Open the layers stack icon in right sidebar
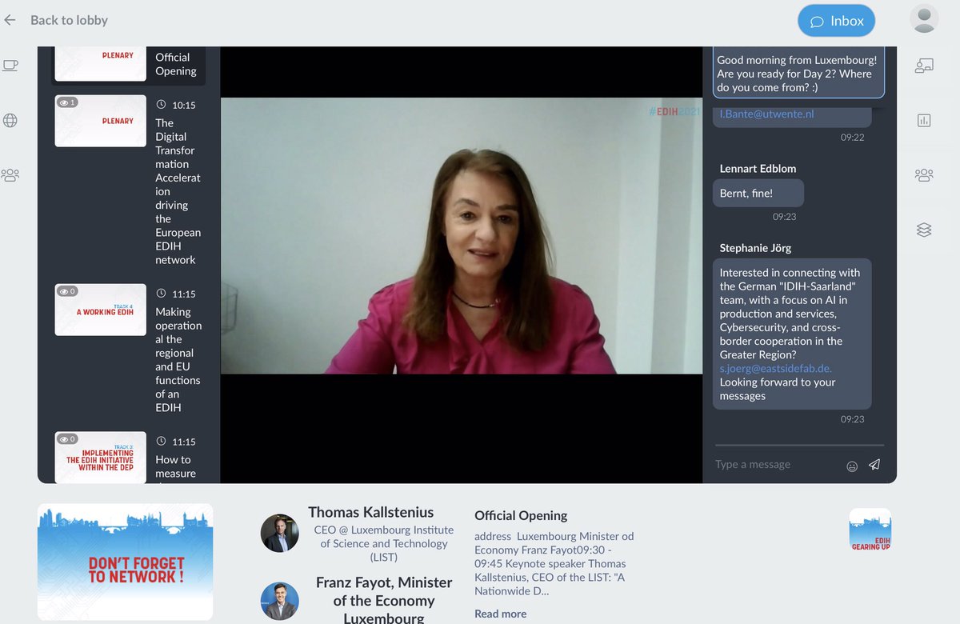The image size is (960, 624). [924, 230]
